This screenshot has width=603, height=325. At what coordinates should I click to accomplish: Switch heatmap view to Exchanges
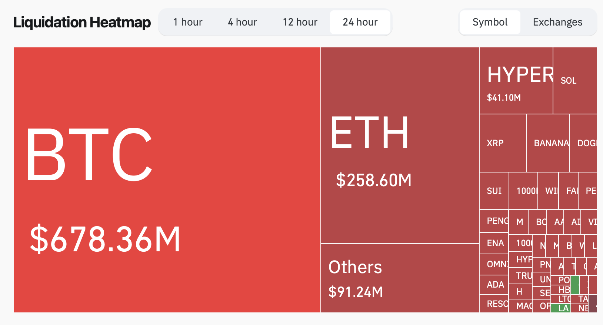(x=557, y=22)
